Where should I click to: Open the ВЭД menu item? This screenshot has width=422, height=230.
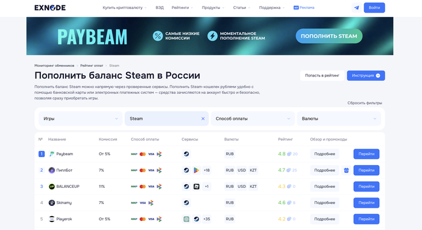tap(160, 7)
